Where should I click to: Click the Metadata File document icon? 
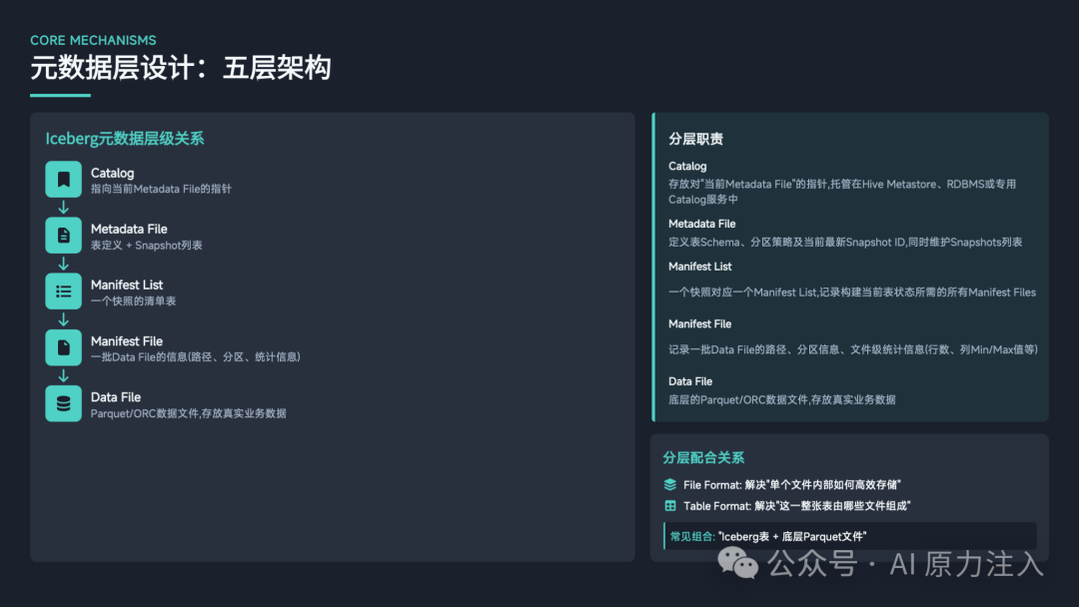point(63,236)
